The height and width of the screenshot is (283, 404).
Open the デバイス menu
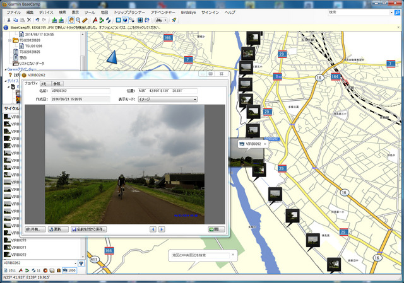tap(46, 13)
